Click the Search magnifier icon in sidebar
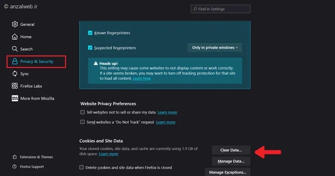The height and width of the screenshot is (176, 335). 15,49
